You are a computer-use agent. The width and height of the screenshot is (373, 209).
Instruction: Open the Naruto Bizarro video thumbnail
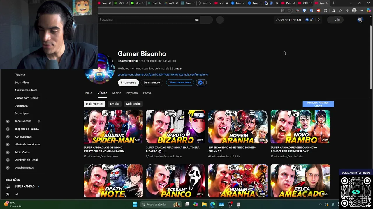click(175, 127)
